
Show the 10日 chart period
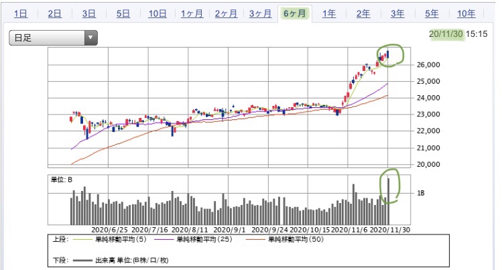(158, 14)
